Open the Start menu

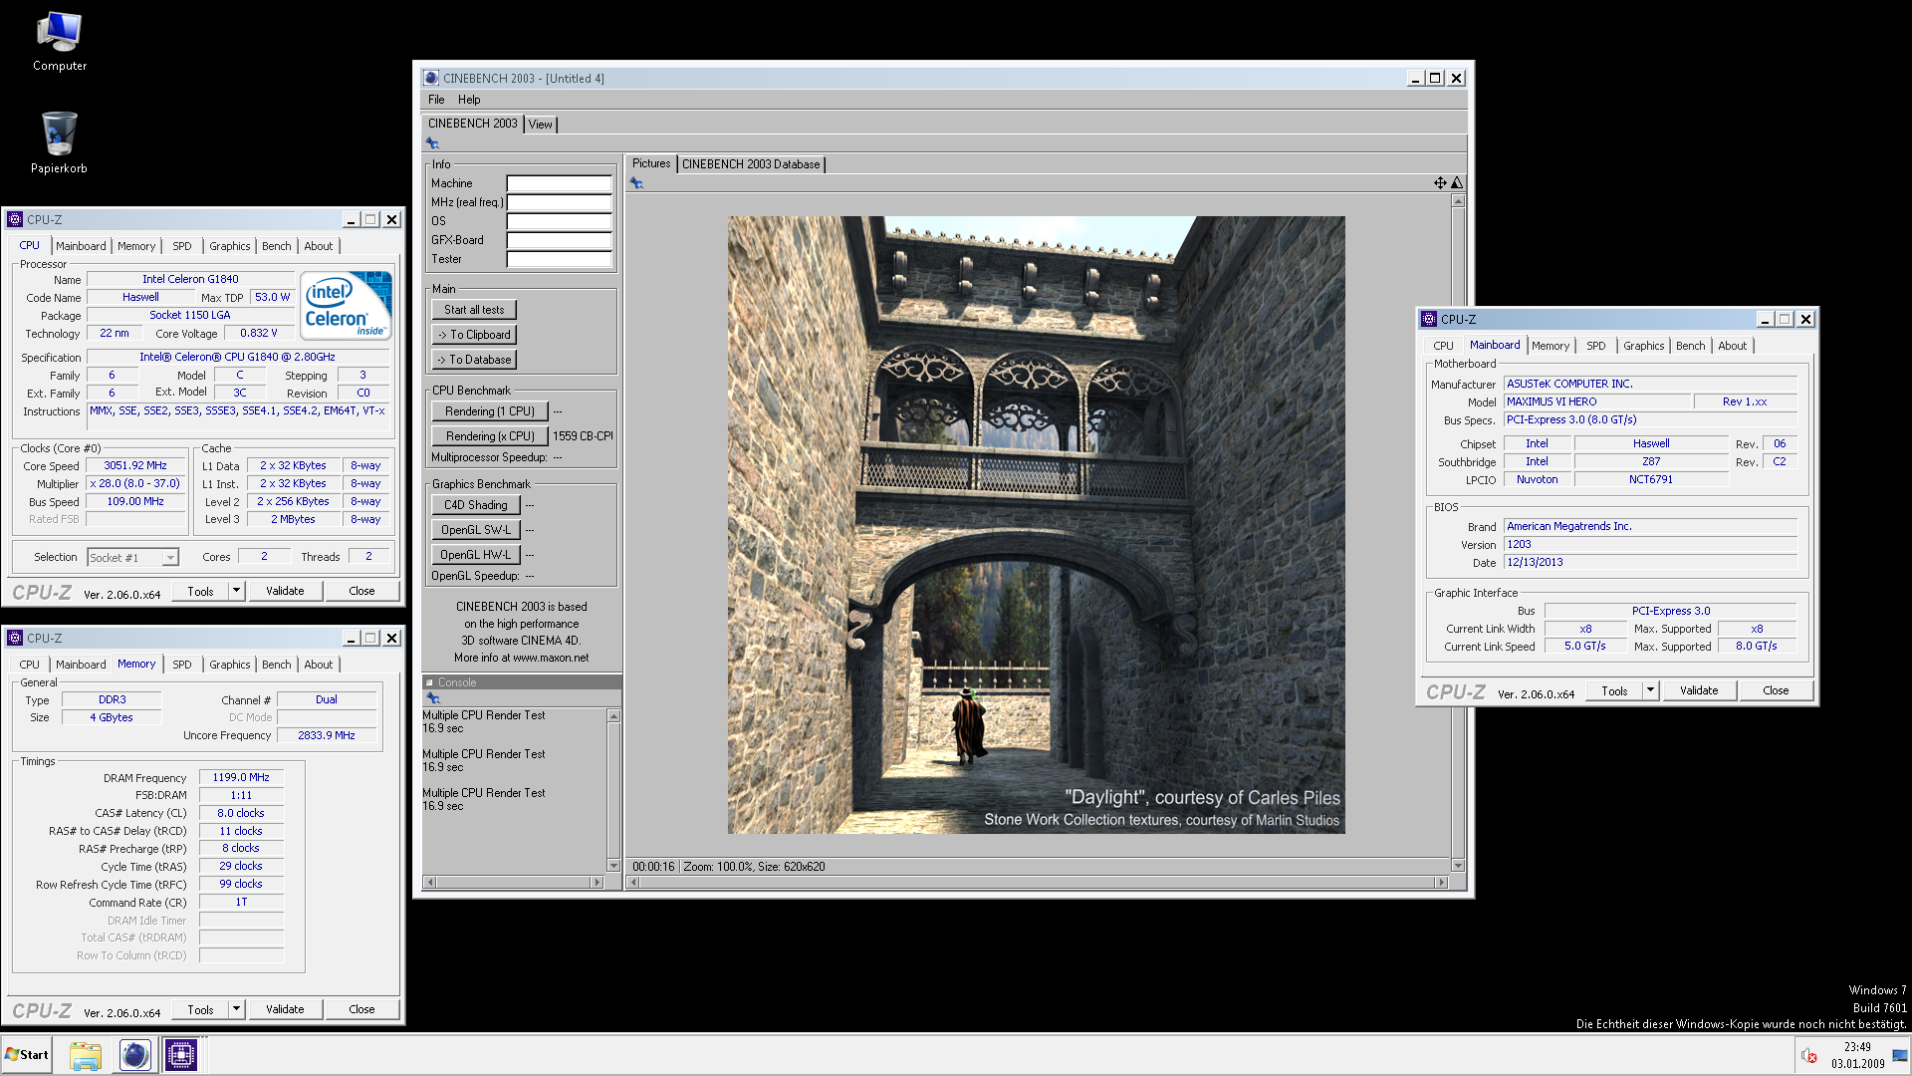(x=27, y=1055)
